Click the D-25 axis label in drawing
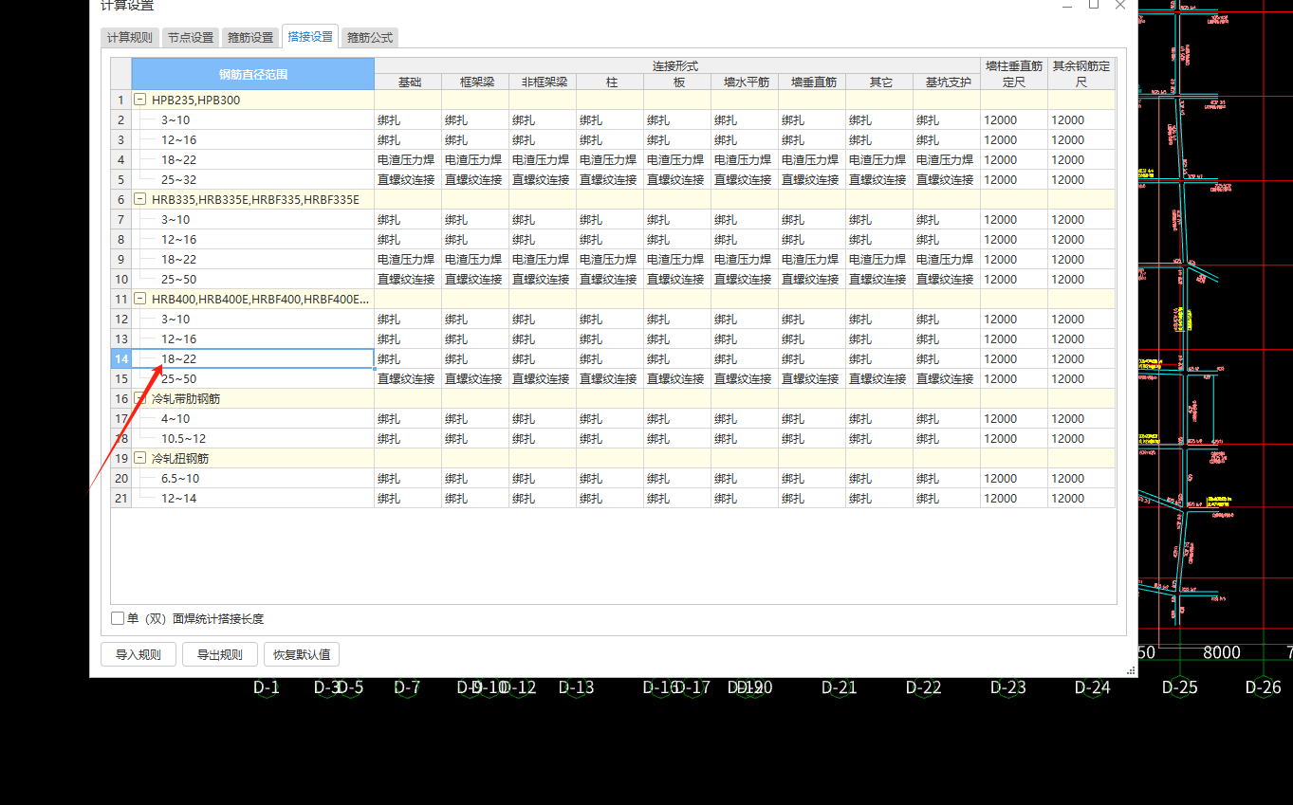This screenshot has height=805, width=1293. [1179, 687]
